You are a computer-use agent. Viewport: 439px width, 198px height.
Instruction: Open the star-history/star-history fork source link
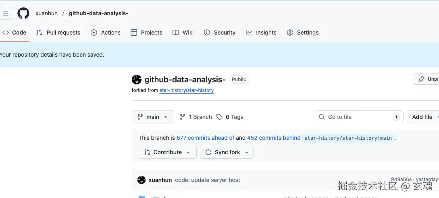coord(187,90)
